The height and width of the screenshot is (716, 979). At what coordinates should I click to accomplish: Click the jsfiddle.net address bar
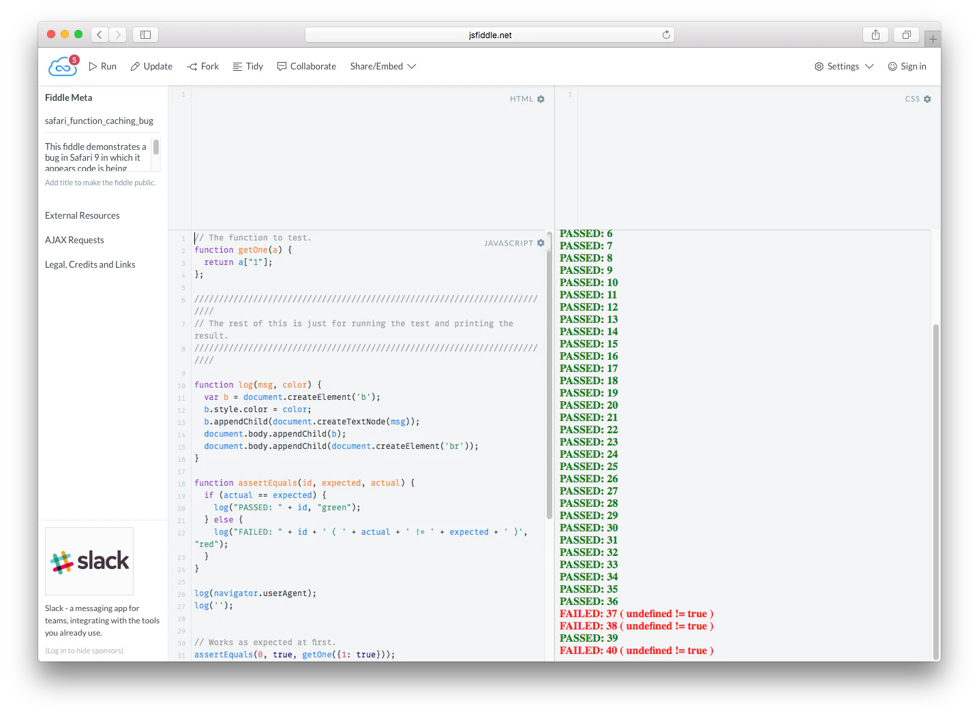[489, 35]
